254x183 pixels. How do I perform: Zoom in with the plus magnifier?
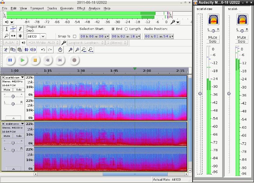click(70, 50)
